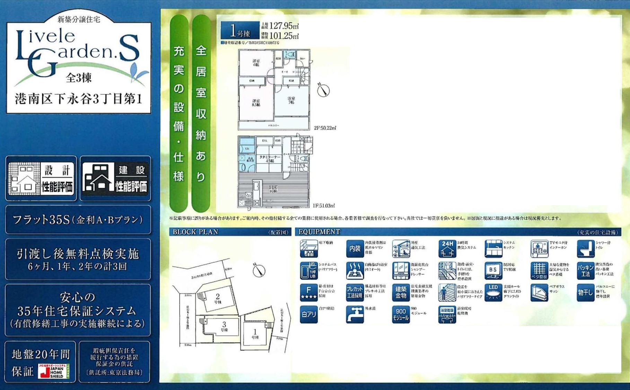The image size is (630, 390).
Task: Select the フラット35S banner
Action: pos(78,220)
